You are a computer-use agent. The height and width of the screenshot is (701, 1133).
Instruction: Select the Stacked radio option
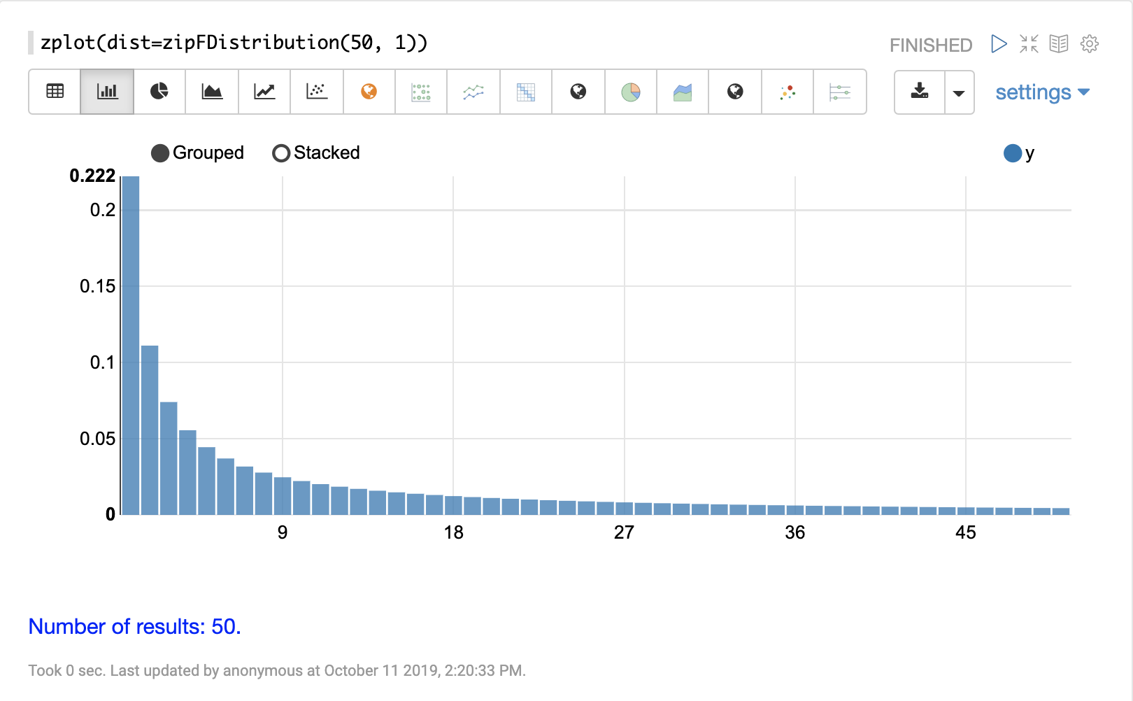click(x=281, y=153)
